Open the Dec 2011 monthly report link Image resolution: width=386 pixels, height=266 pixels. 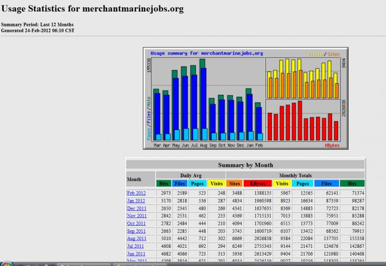pos(137,209)
